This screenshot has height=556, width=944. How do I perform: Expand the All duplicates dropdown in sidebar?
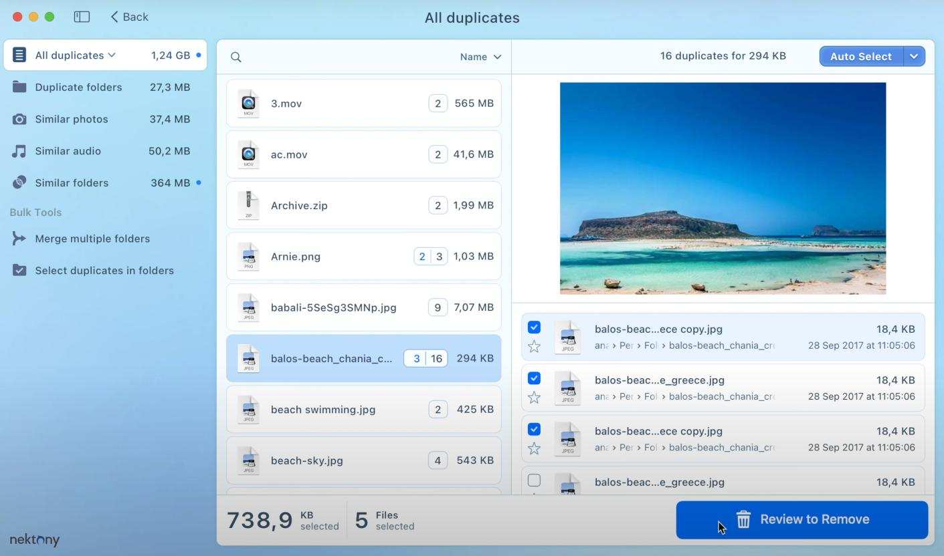coord(112,55)
